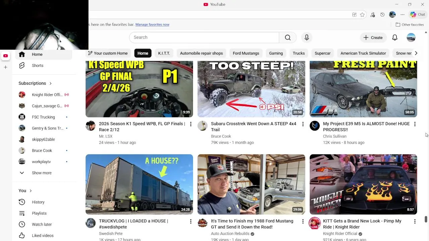Select Automobile repair shops chip
429x241 pixels.
pos(201,53)
